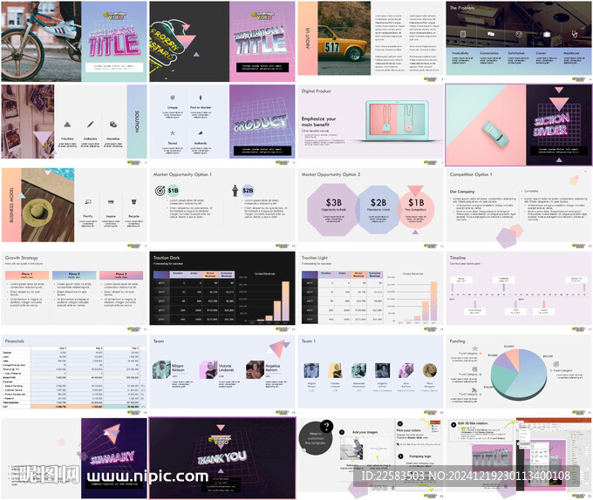Click the Phase 3 header in Growth Strategy
The width and height of the screenshot is (593, 500).
(121, 275)
